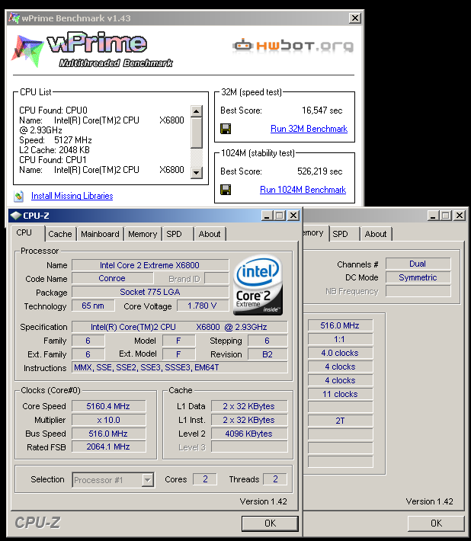
Task: Click the Multiplier value x 10.0
Action: [109, 420]
